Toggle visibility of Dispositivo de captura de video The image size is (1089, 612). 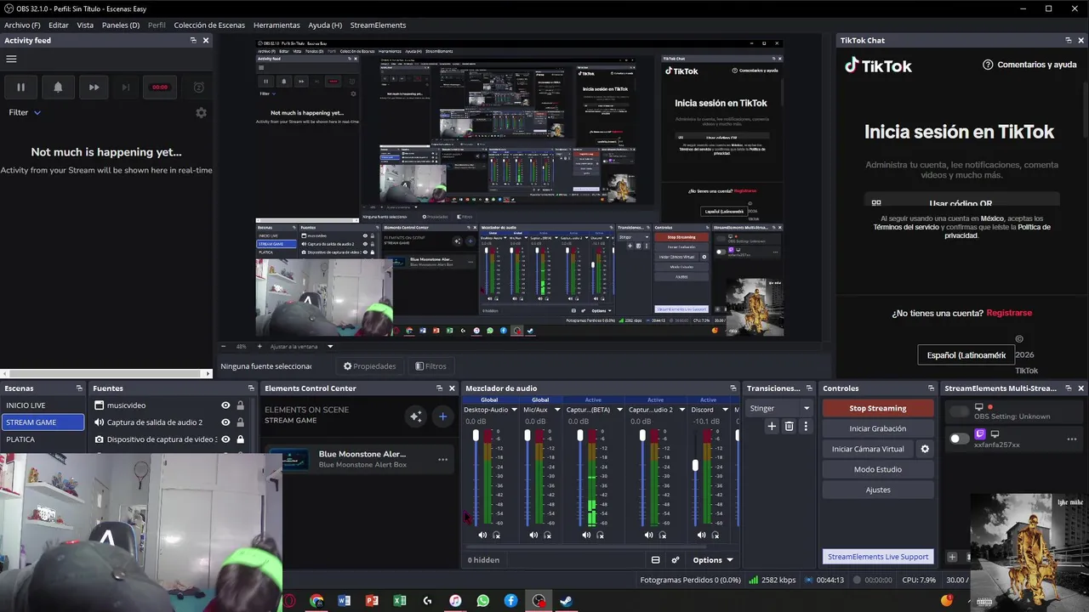pyautogui.click(x=225, y=439)
